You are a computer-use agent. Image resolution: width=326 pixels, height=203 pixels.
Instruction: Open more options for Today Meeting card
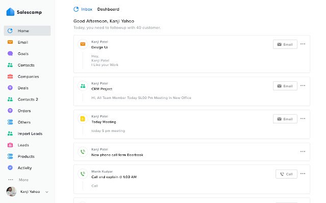click(303, 118)
